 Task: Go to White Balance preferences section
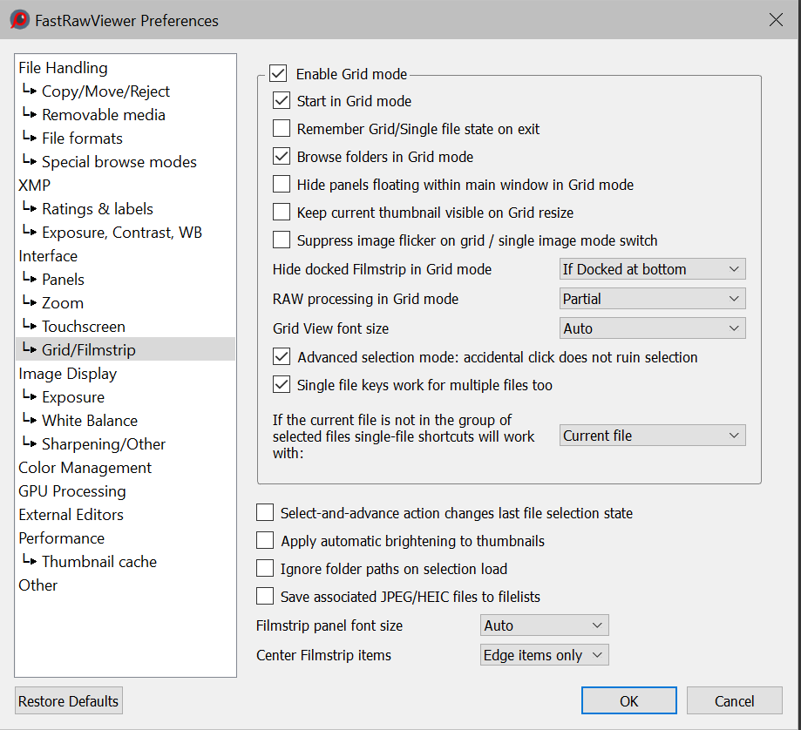coord(89,421)
